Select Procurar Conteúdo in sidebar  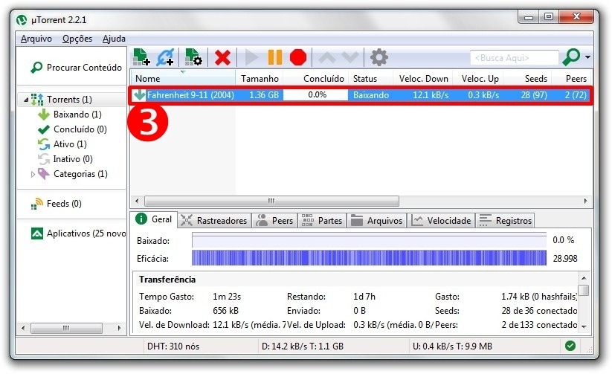click(76, 68)
